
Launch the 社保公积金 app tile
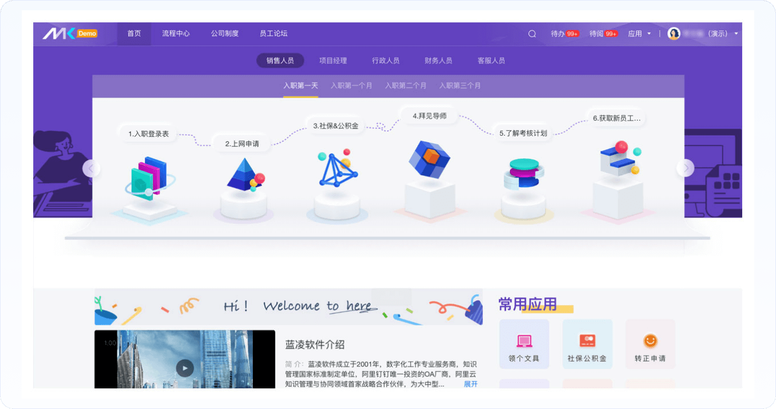[587, 342]
